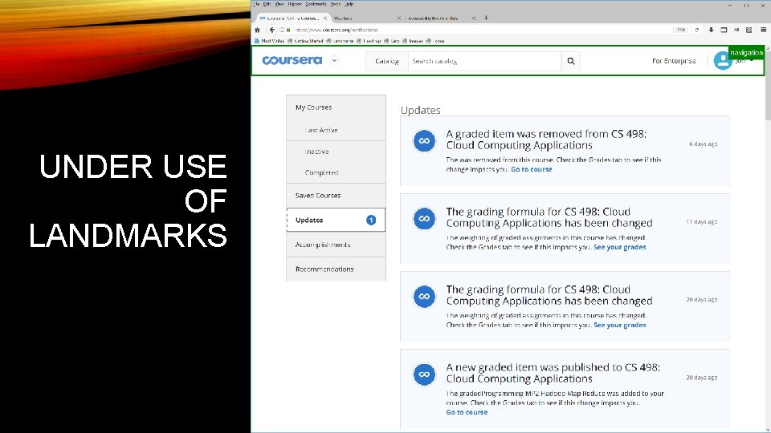Follow Go to course link in removed item update
This screenshot has height=433, width=771.
(532, 169)
